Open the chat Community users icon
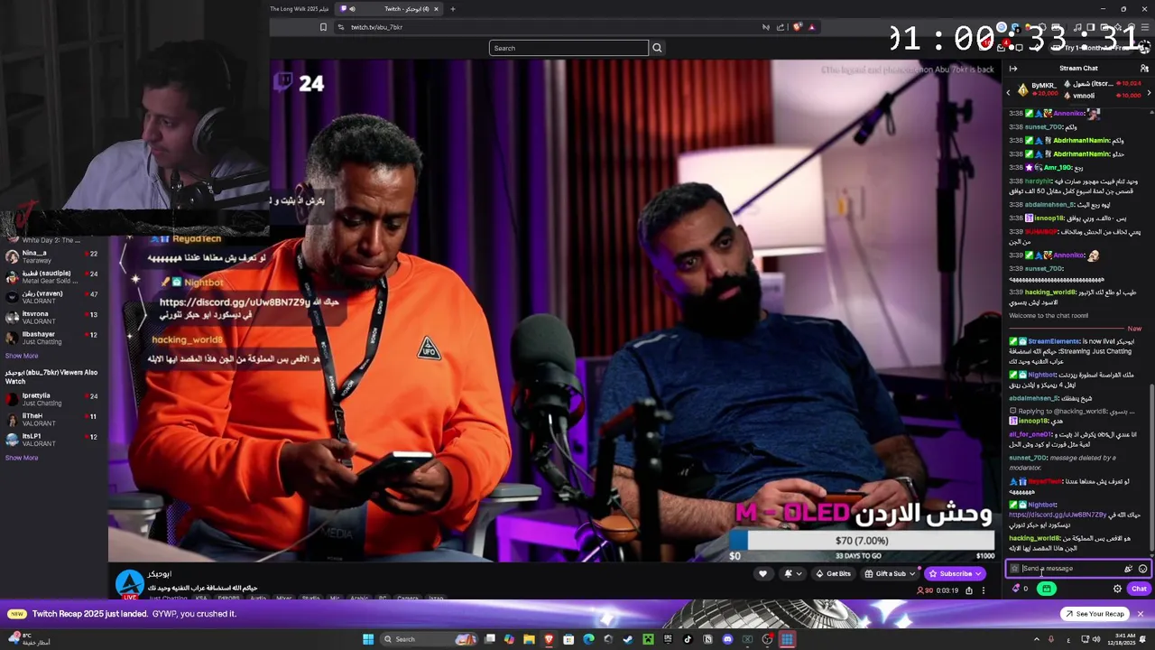 pyautogui.click(x=1144, y=69)
